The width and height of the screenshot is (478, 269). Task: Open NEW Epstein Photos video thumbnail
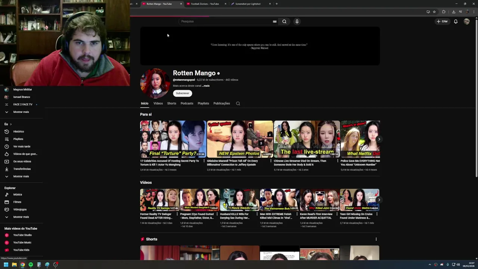(x=240, y=139)
